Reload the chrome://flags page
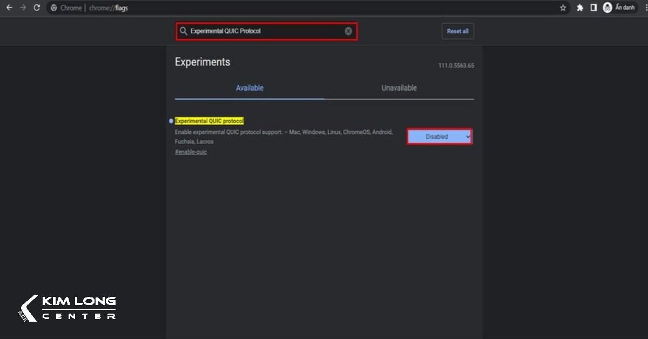Screen dimensions: 648x339 pos(37,8)
